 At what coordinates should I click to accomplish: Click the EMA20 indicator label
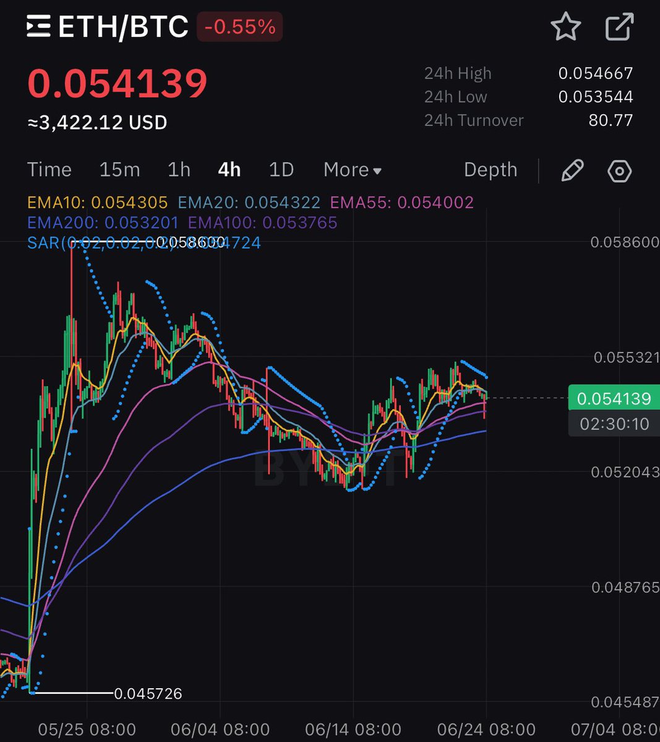click(x=249, y=202)
